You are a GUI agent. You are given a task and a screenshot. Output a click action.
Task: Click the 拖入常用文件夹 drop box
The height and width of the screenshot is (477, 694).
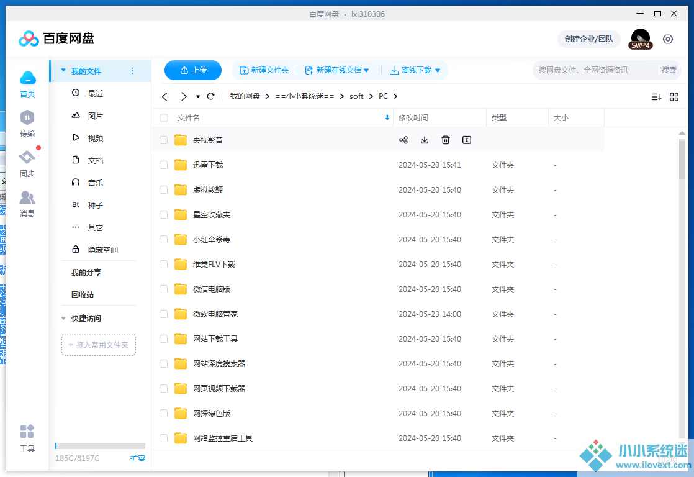[x=99, y=345]
